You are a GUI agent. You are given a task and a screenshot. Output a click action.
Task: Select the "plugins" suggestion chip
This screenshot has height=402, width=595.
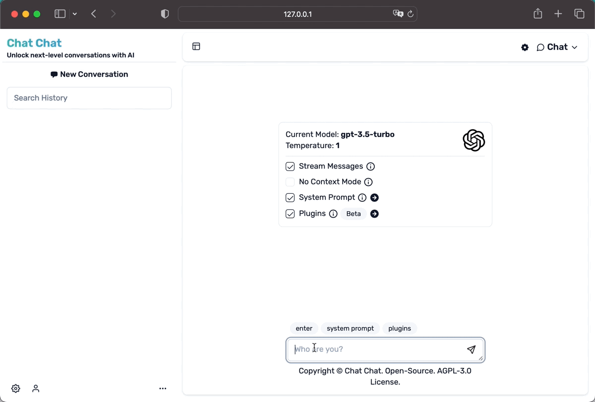tap(400, 328)
